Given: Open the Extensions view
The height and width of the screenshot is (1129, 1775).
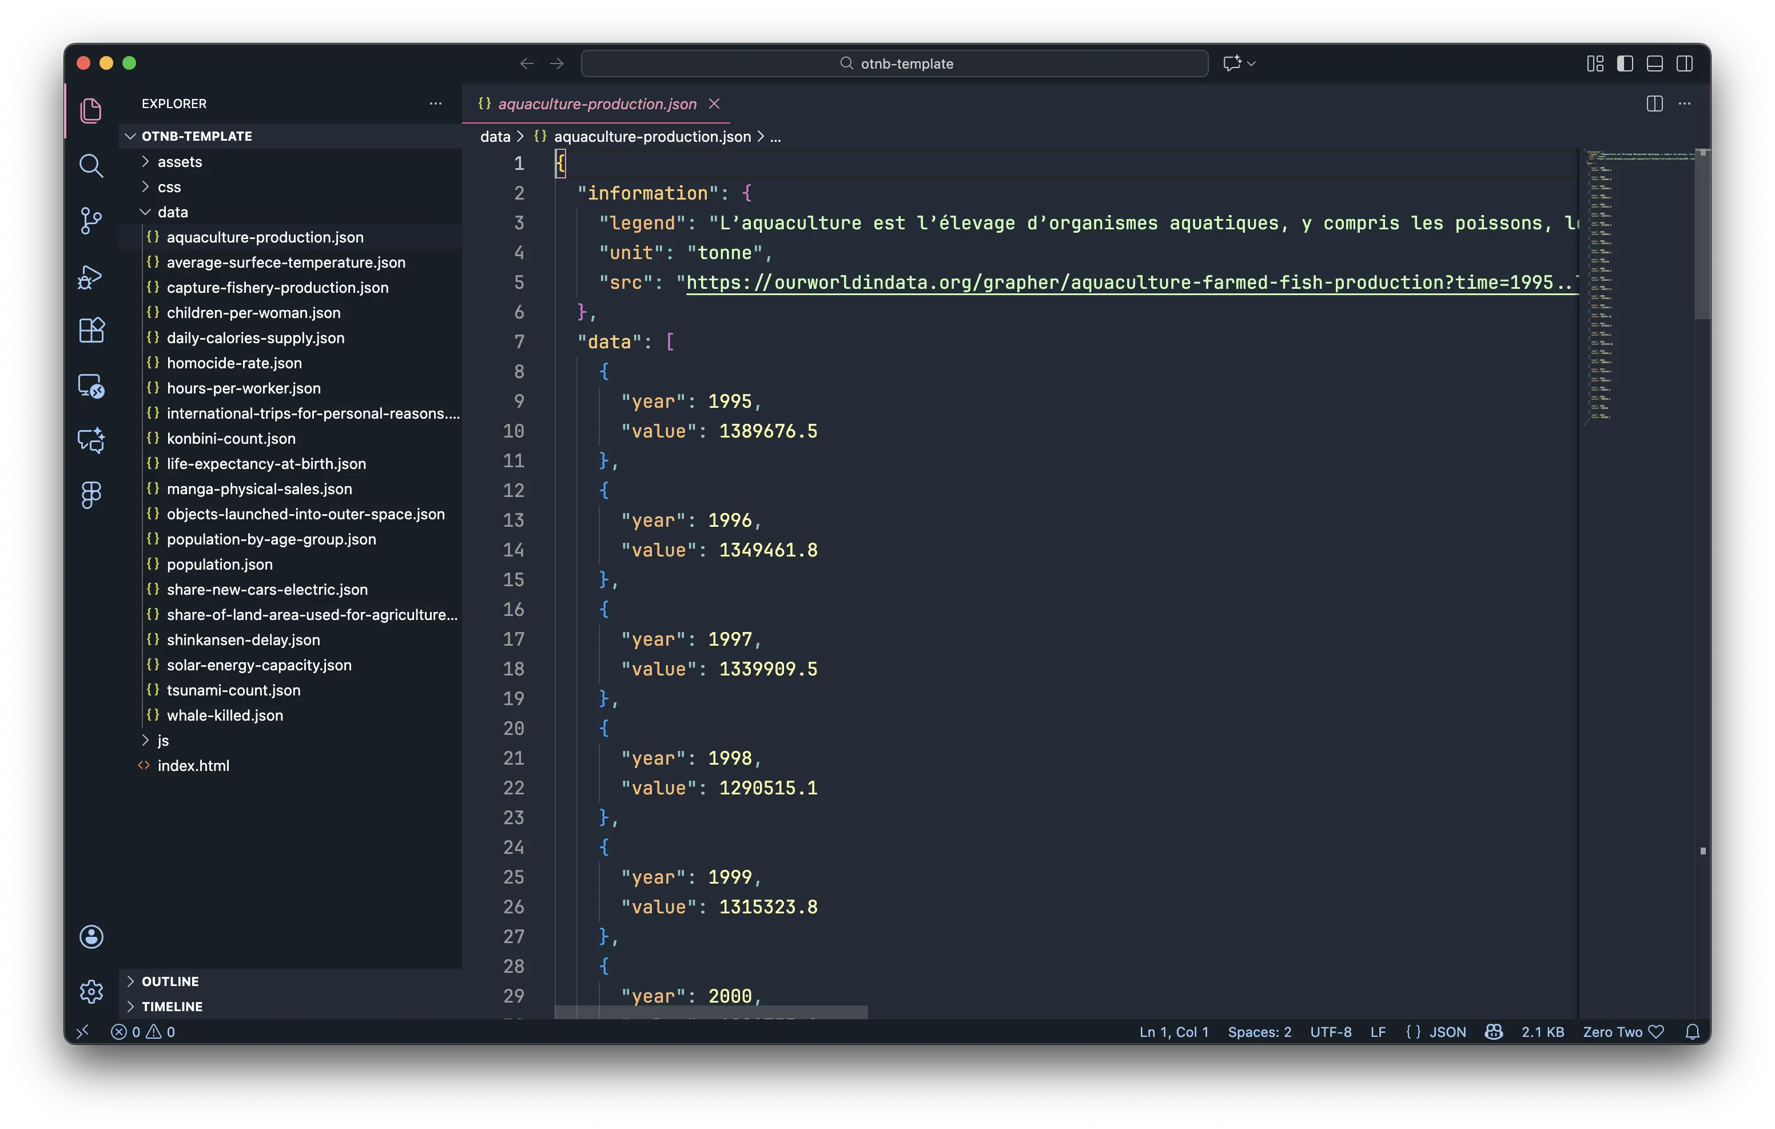Looking at the screenshot, I should pos(91,331).
